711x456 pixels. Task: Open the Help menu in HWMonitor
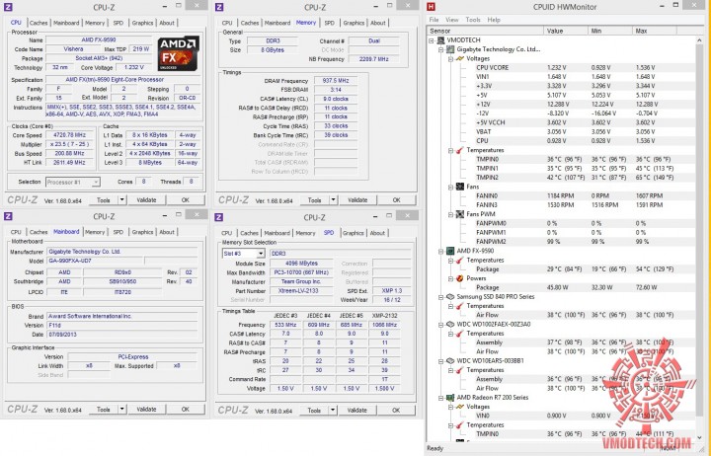coord(494,20)
